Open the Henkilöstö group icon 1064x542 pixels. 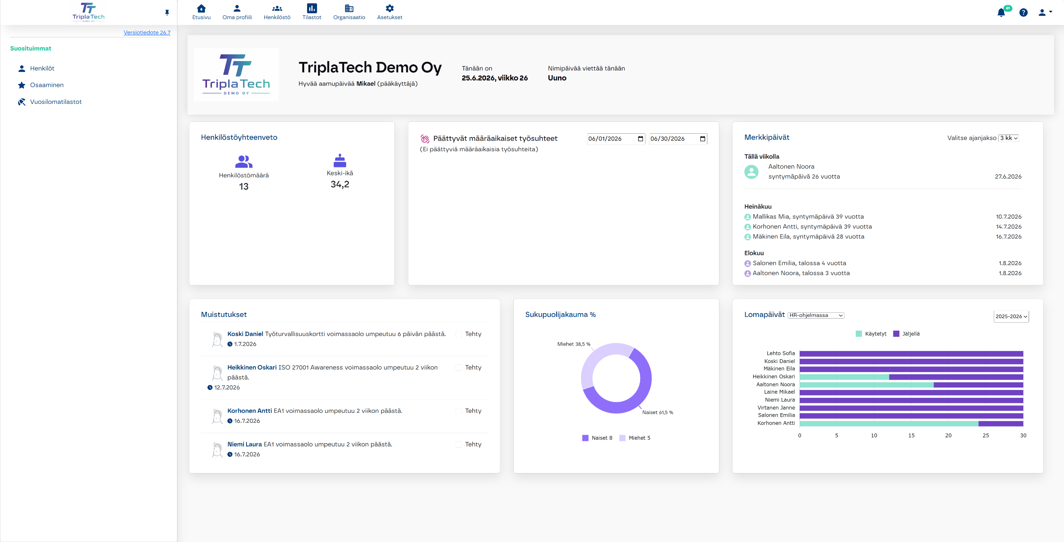277,8
